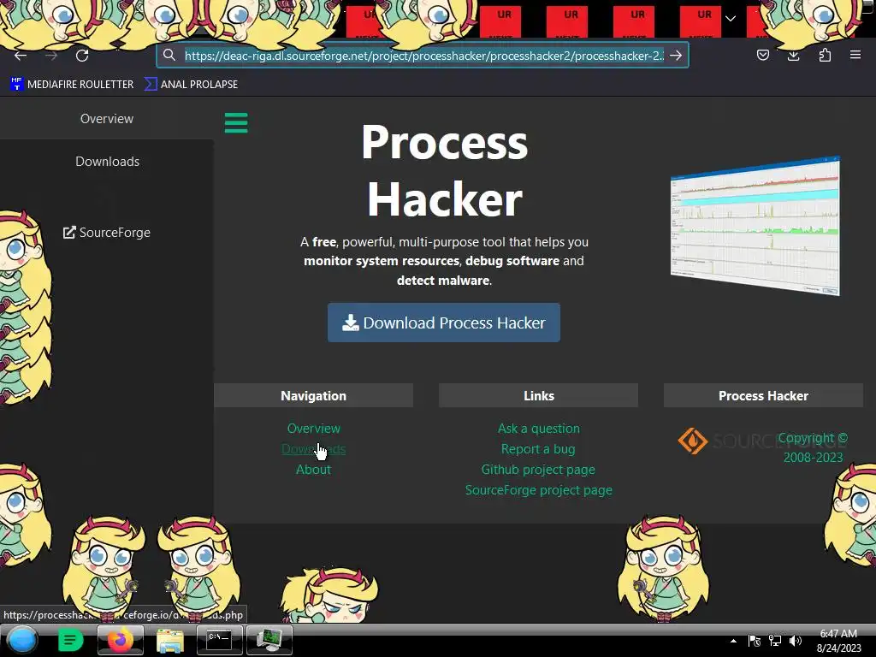Open the MEDIAFIRE ROULETTER bookmark
The width and height of the screenshot is (876, 657).
tap(72, 85)
